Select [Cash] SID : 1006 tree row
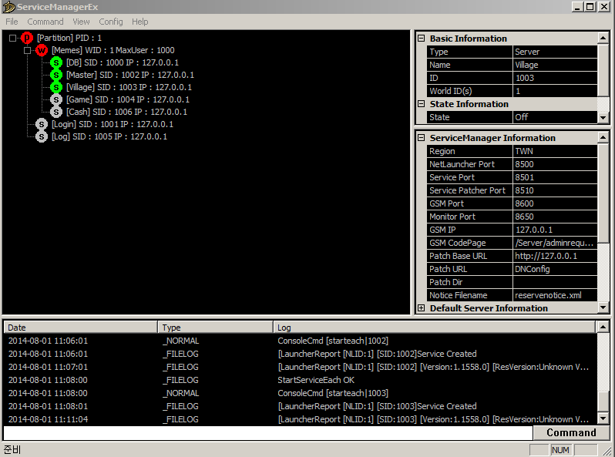This screenshot has width=615, height=457. pyautogui.click(x=126, y=112)
